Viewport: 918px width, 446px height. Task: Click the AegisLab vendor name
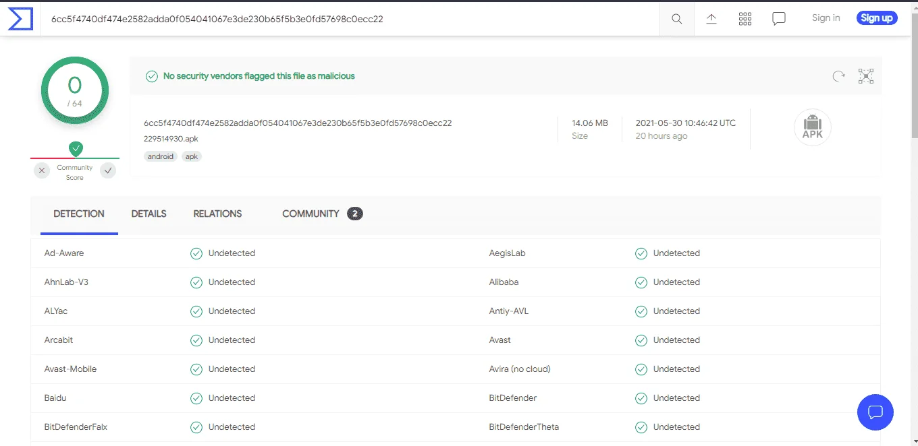[x=507, y=253]
